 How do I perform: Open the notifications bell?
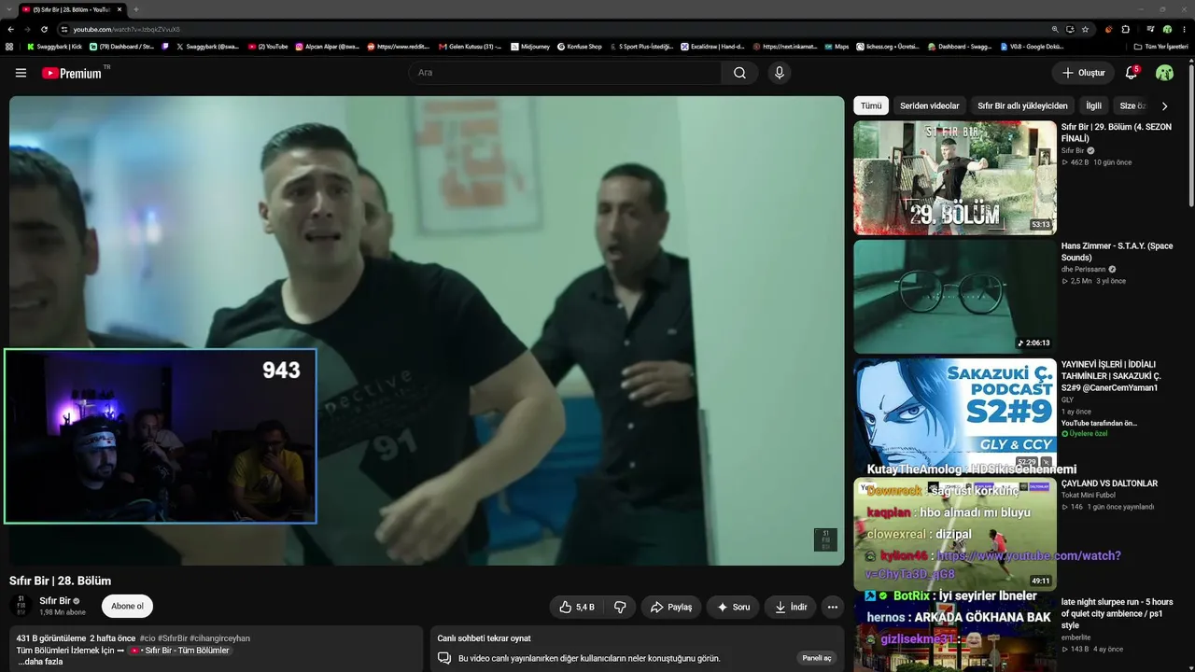(1132, 73)
